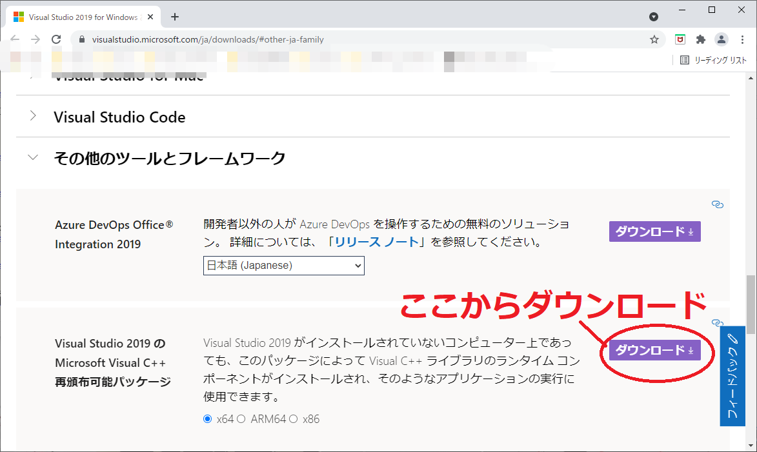Open the フィードバック side panel

(732, 377)
